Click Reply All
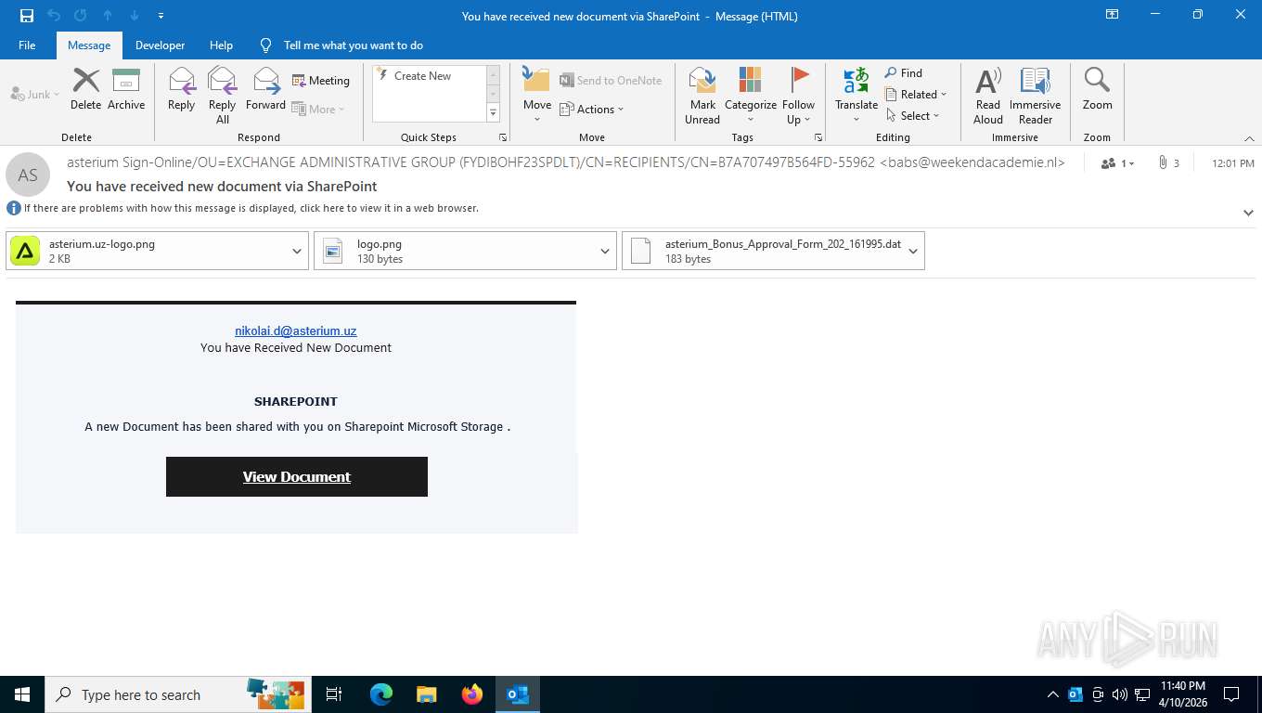1262x713 pixels. coord(222,95)
